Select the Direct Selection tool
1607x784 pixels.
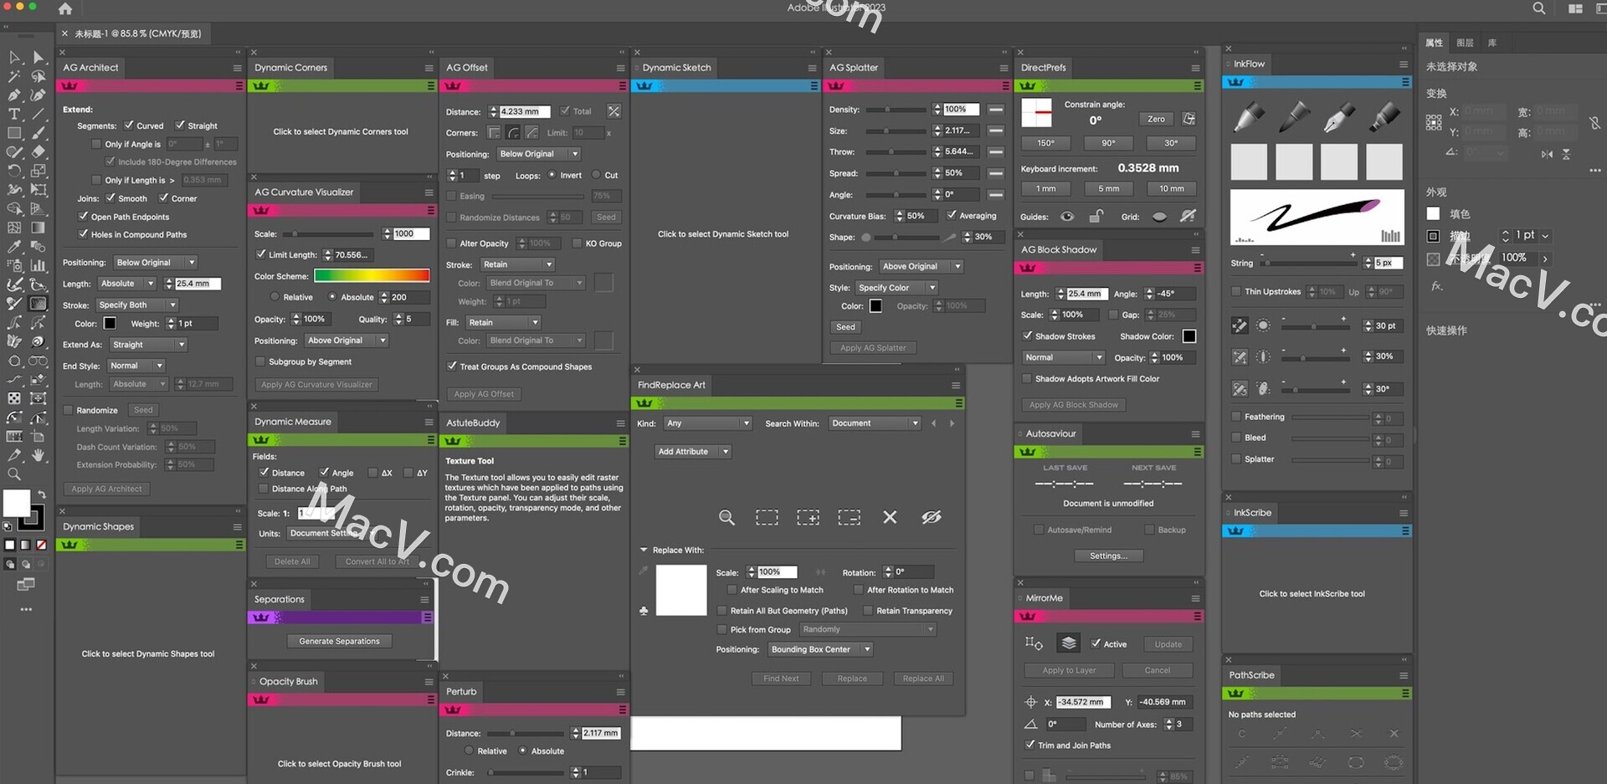39,57
